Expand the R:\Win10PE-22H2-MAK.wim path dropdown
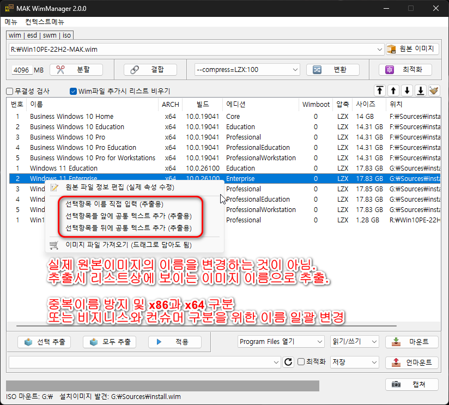 pyautogui.click(x=379, y=50)
